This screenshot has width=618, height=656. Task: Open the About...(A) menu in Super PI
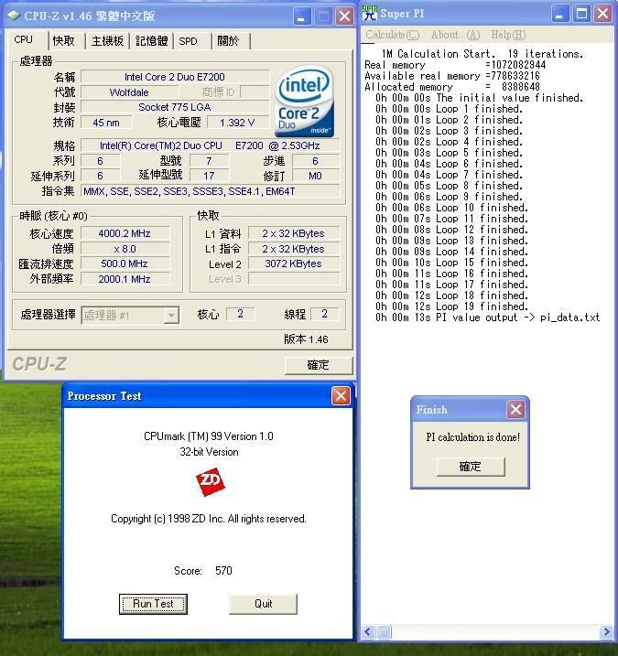coord(456,35)
